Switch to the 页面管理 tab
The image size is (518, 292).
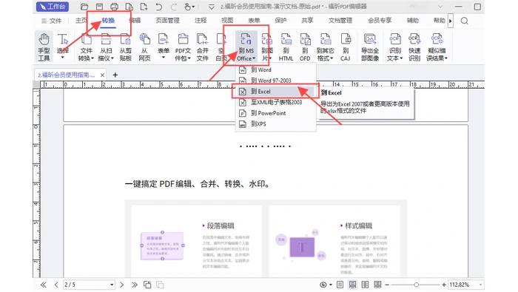(167, 21)
